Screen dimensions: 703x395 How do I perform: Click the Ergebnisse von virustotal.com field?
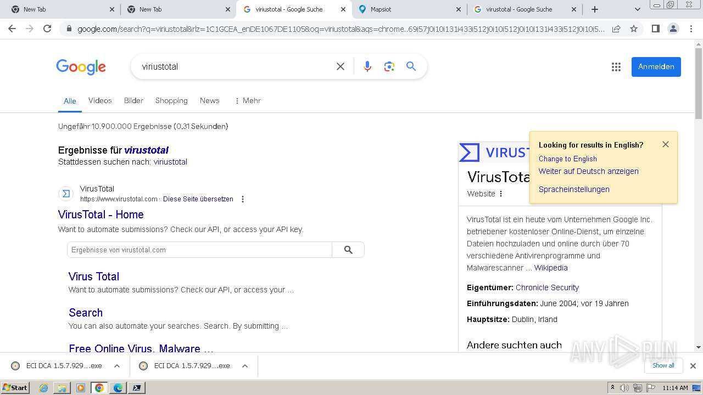pyautogui.click(x=199, y=250)
